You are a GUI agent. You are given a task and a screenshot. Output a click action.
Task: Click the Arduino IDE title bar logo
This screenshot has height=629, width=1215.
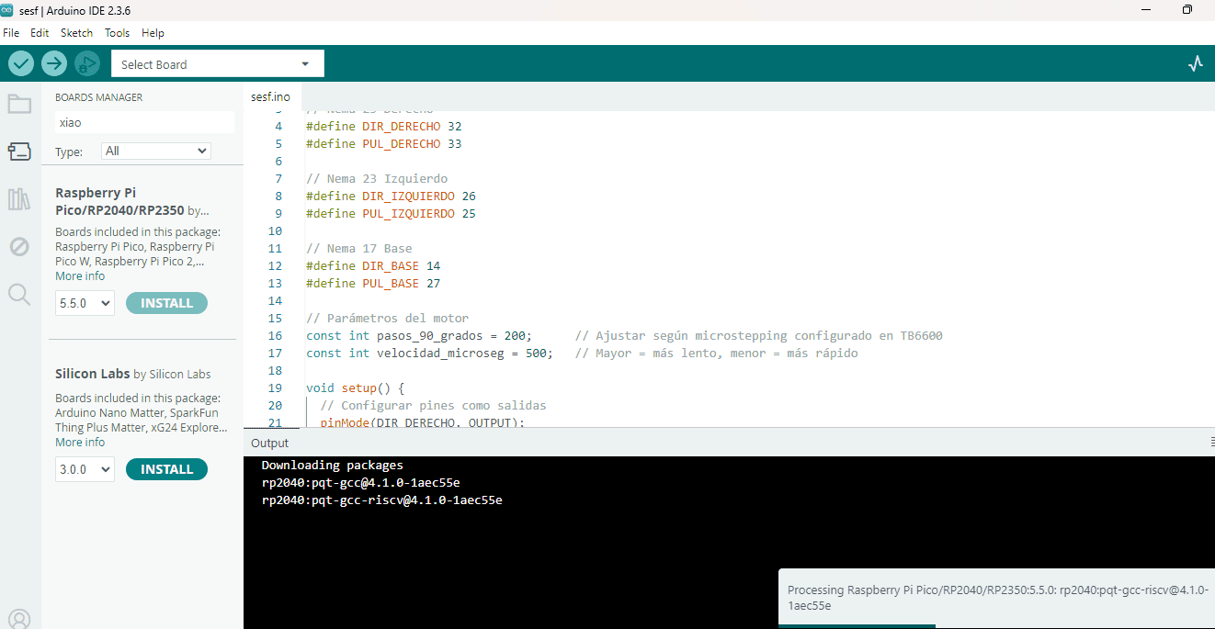click(8, 9)
